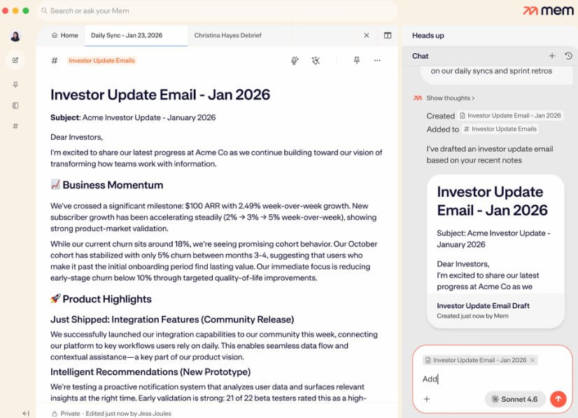Click the Mem logo by Show thoughts
This screenshot has height=418, width=578.
click(417, 98)
